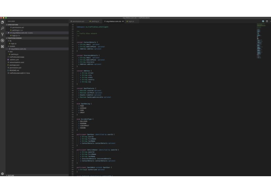Switch to the permissions.acl tab
The width and height of the screenshot is (271, 193).
coord(77,21)
